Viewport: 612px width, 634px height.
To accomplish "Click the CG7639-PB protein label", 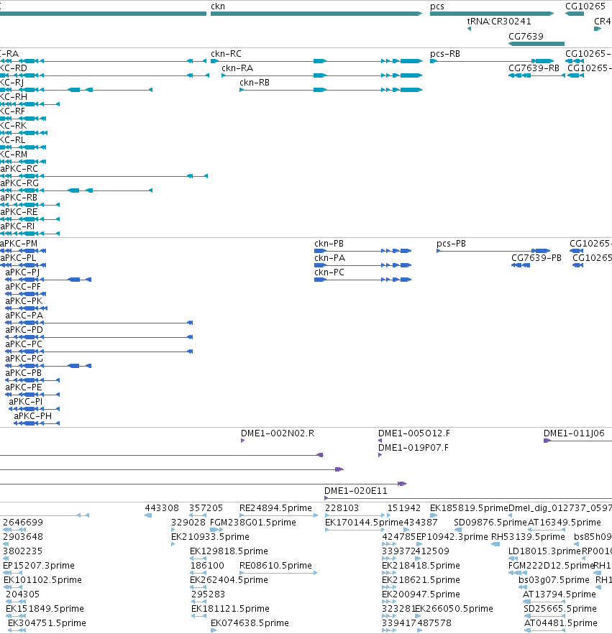I will click(536, 258).
